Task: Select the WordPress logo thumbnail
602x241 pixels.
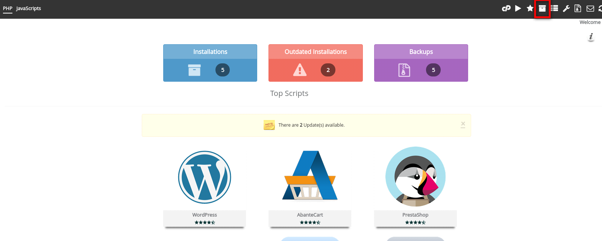Action: click(205, 177)
